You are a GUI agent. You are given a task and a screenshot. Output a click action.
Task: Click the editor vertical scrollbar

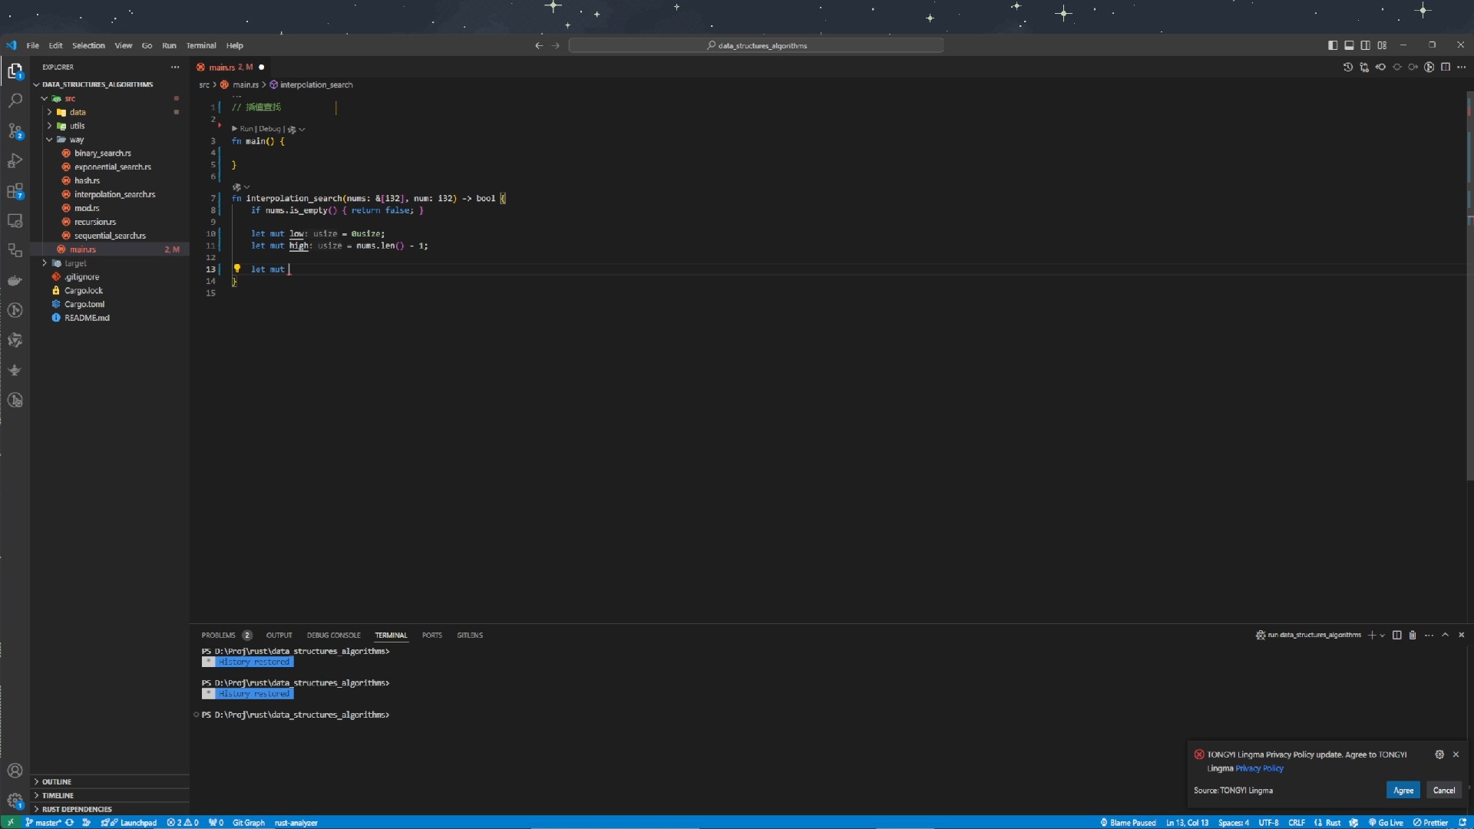(x=1469, y=307)
